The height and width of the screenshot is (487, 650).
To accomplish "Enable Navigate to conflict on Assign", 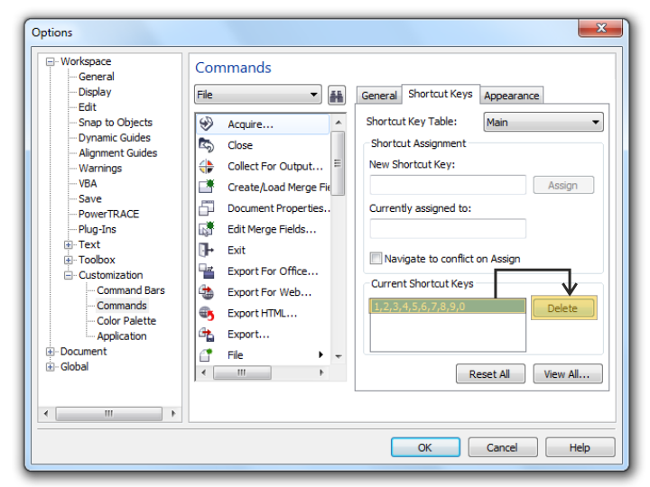I will point(376,259).
